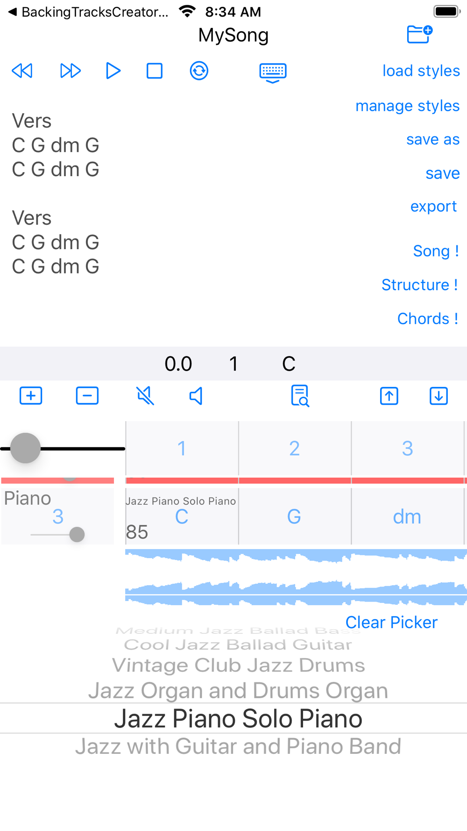467x831 pixels.
Task: Start playback with the play icon
Action: tap(113, 71)
